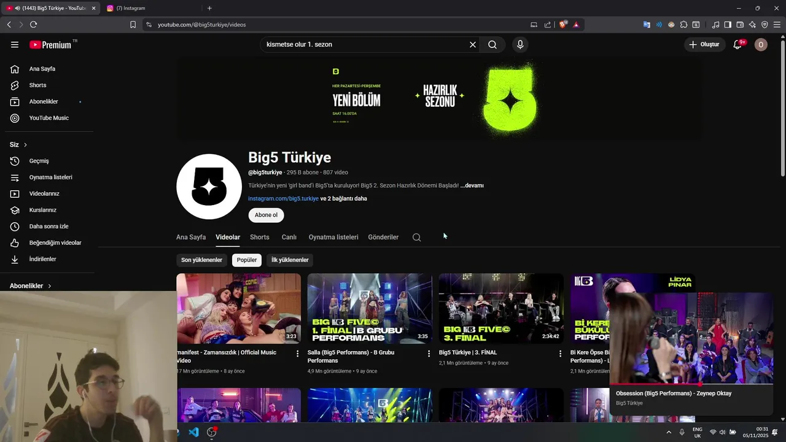The height and width of the screenshot is (442, 786).
Task: Open options menu for manifest Zamansızdık video
Action: [x=298, y=354]
